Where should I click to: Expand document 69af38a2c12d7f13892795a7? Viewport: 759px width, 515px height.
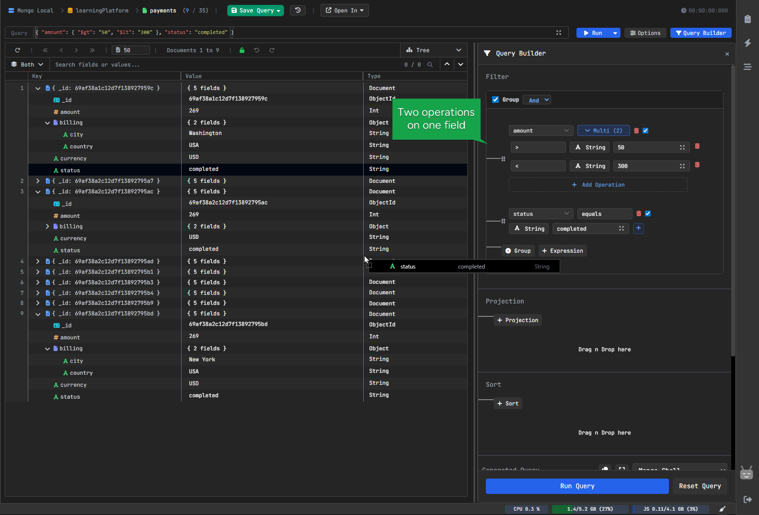[38, 181]
